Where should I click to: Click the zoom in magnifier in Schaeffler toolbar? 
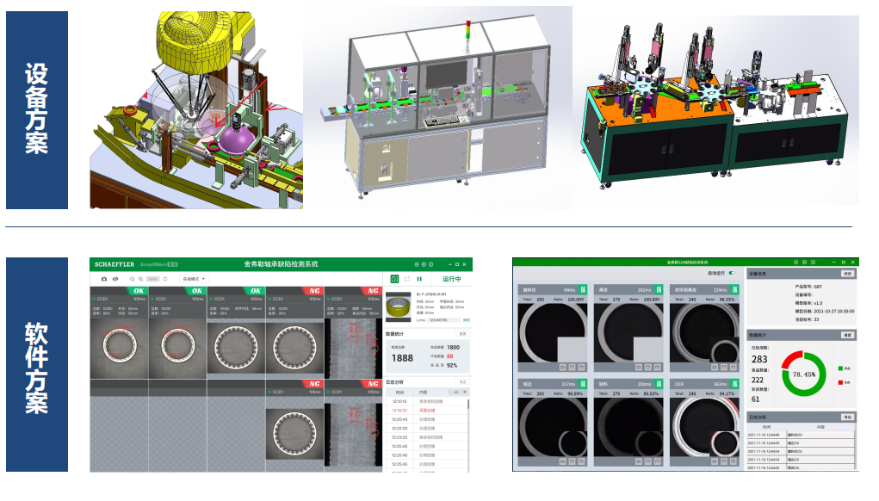coord(140,279)
